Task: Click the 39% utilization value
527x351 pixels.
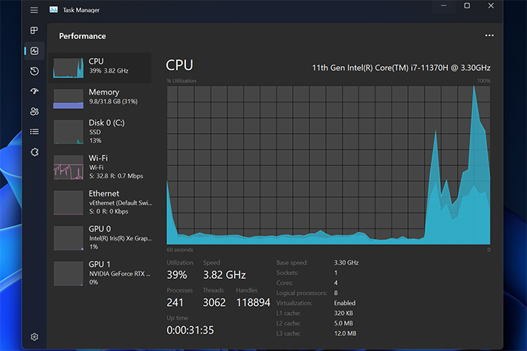Action: pyautogui.click(x=177, y=275)
